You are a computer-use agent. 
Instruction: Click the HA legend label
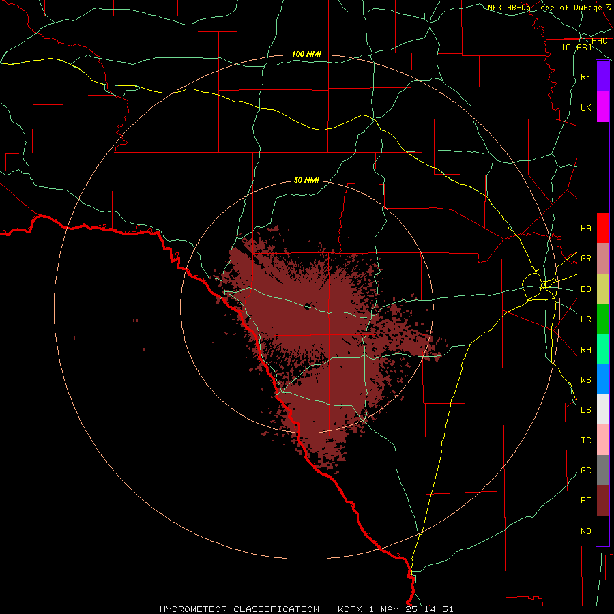tap(586, 228)
